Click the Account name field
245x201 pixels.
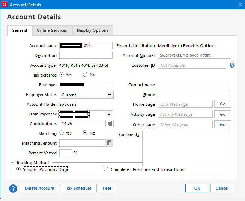pos(86,46)
